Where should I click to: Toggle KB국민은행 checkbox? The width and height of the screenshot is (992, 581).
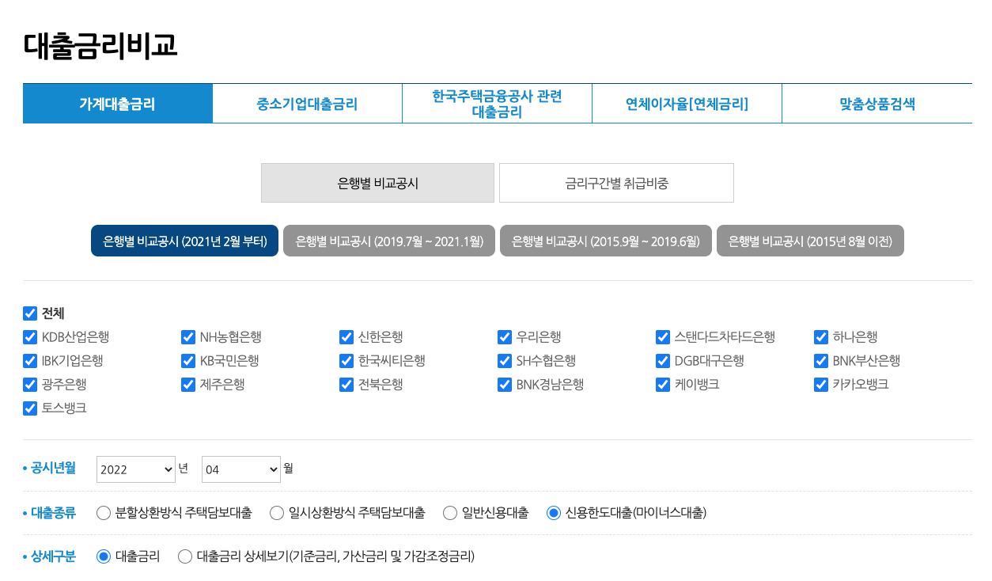point(188,361)
